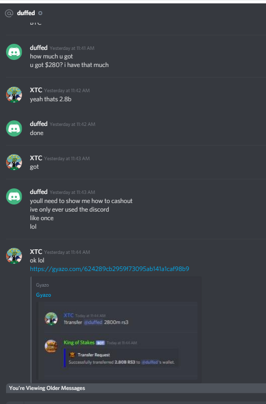
Task: Click duffed's avatar next to 'done' message
Action: [14, 128]
